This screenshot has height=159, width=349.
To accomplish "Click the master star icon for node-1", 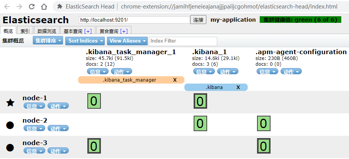I will (10, 103).
